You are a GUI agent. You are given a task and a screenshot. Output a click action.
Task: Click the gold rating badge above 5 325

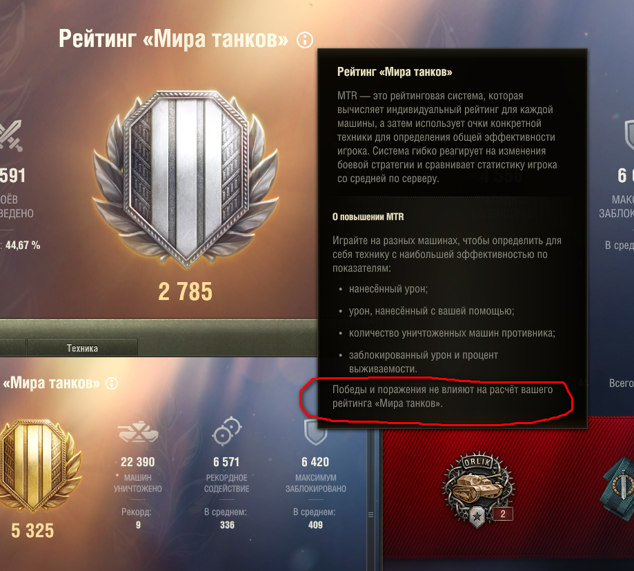39,466
